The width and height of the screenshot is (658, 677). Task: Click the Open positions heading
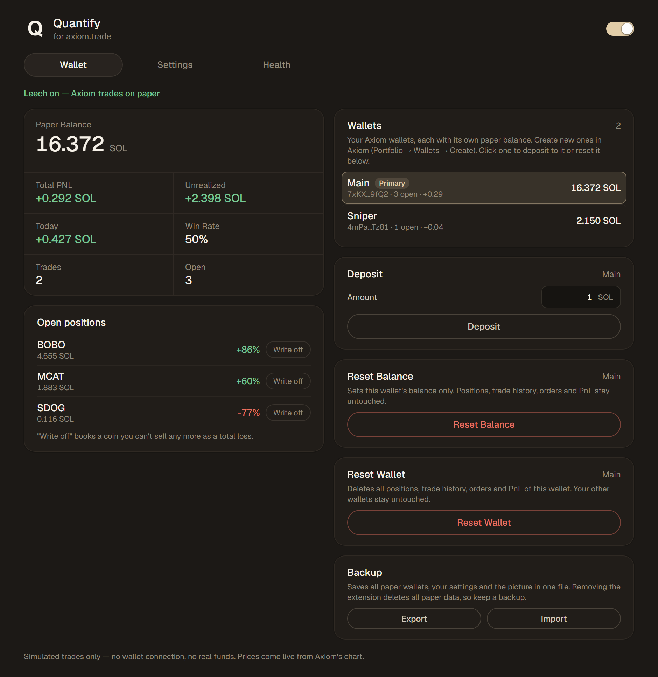click(71, 323)
